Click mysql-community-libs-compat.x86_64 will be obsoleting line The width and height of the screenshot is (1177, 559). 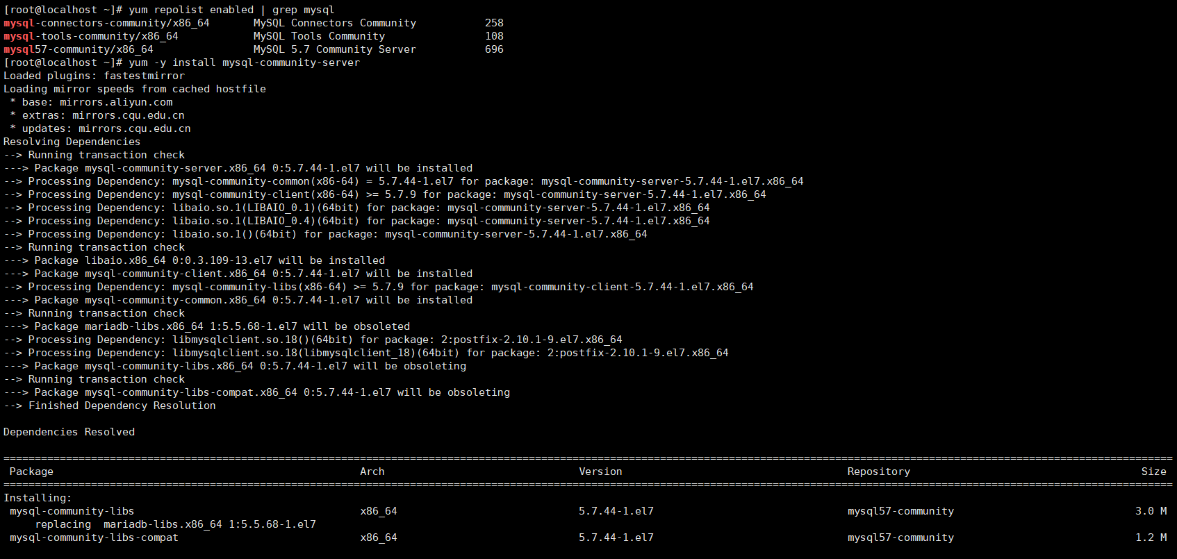[256, 392]
